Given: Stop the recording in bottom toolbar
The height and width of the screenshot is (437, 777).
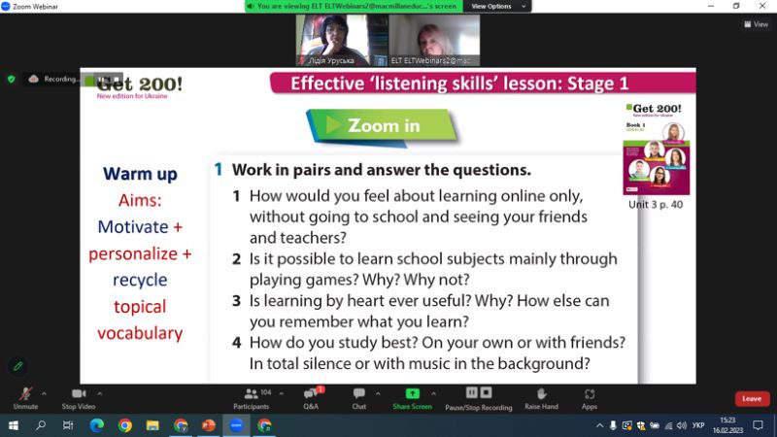Looking at the screenshot, I should click(487, 393).
